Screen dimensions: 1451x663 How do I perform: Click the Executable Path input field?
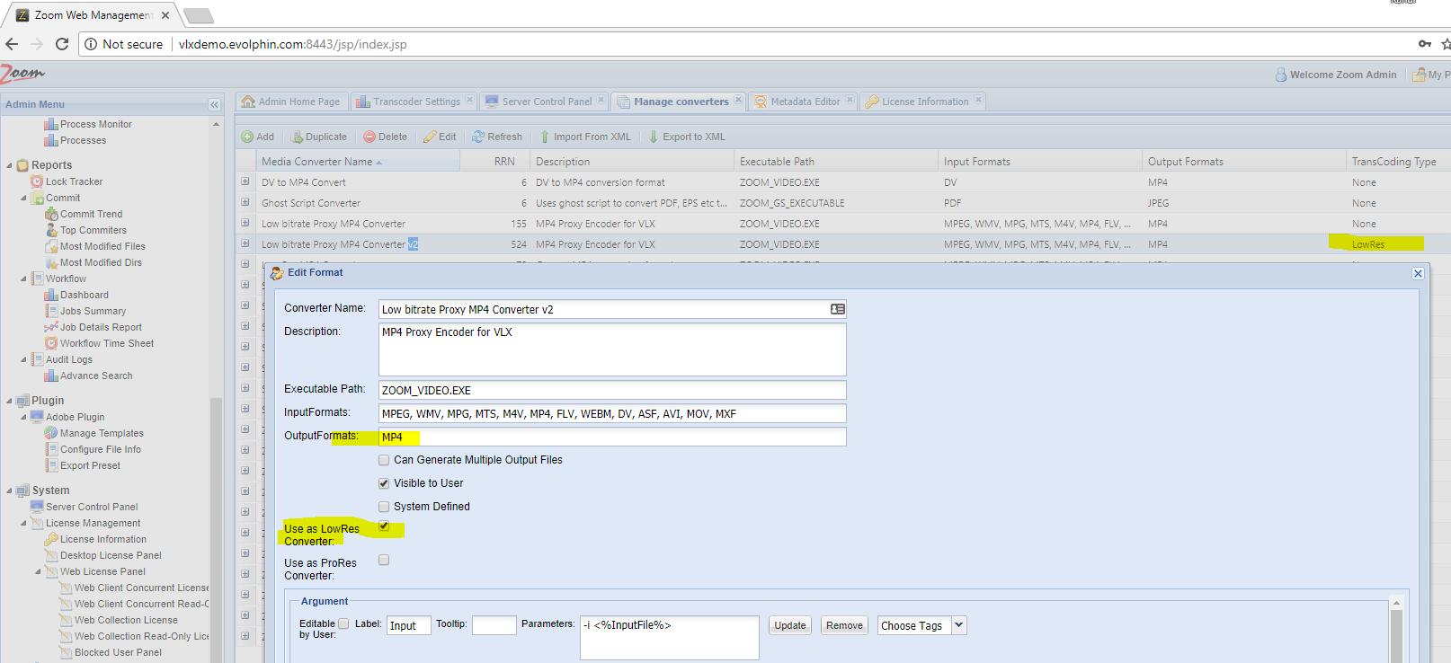[612, 390]
